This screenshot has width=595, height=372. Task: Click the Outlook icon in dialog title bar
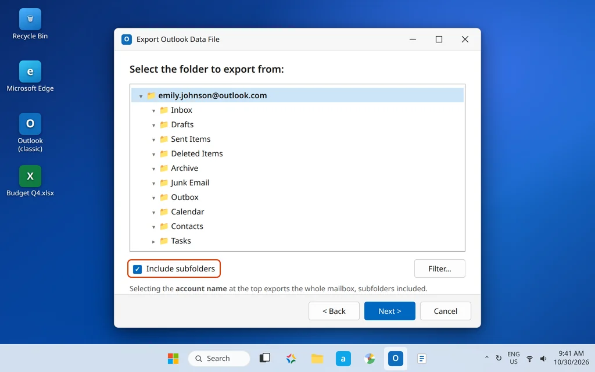coord(126,39)
